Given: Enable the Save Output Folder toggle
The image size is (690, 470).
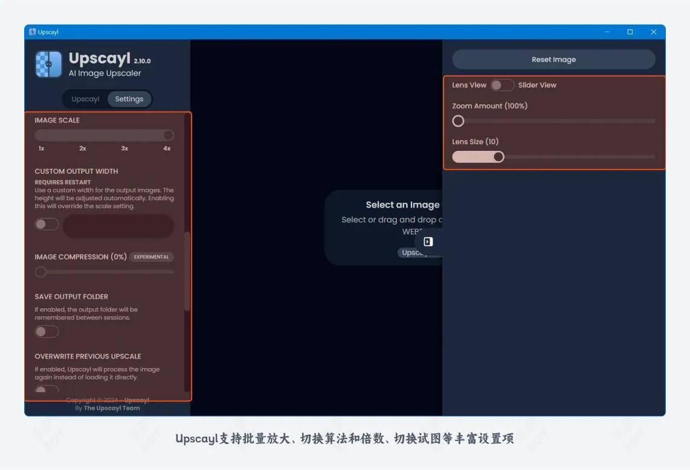Looking at the screenshot, I should (x=47, y=331).
